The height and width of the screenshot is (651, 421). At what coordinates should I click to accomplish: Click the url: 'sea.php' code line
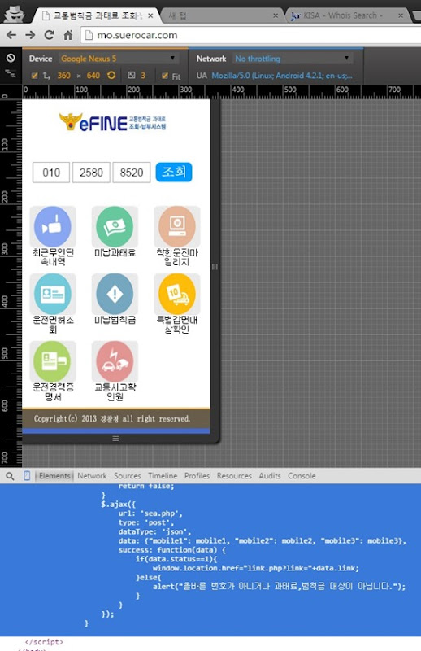(x=150, y=513)
